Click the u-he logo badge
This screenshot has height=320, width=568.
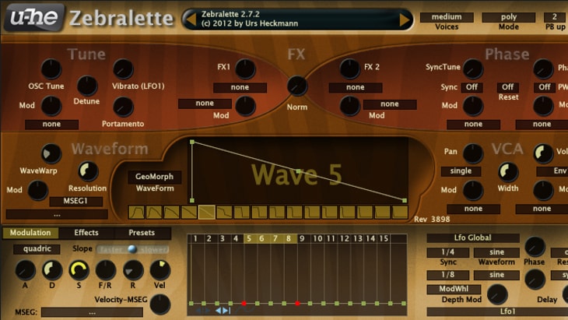pos(34,17)
